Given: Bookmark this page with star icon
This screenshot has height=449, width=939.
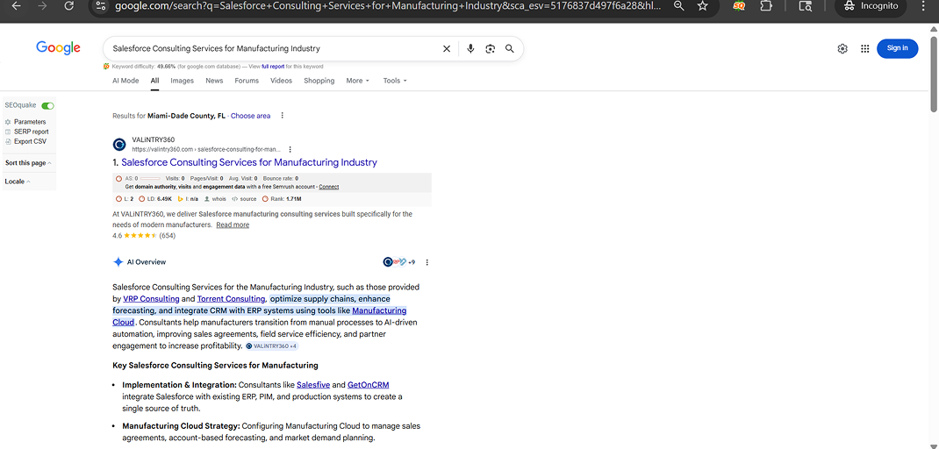Looking at the screenshot, I should point(703,6).
